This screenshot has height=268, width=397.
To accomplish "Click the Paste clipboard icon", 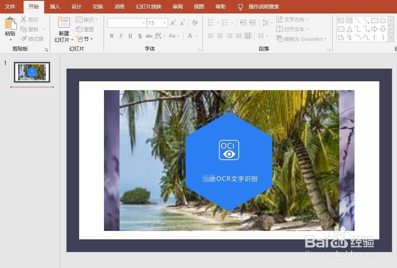I will pyautogui.click(x=11, y=23).
